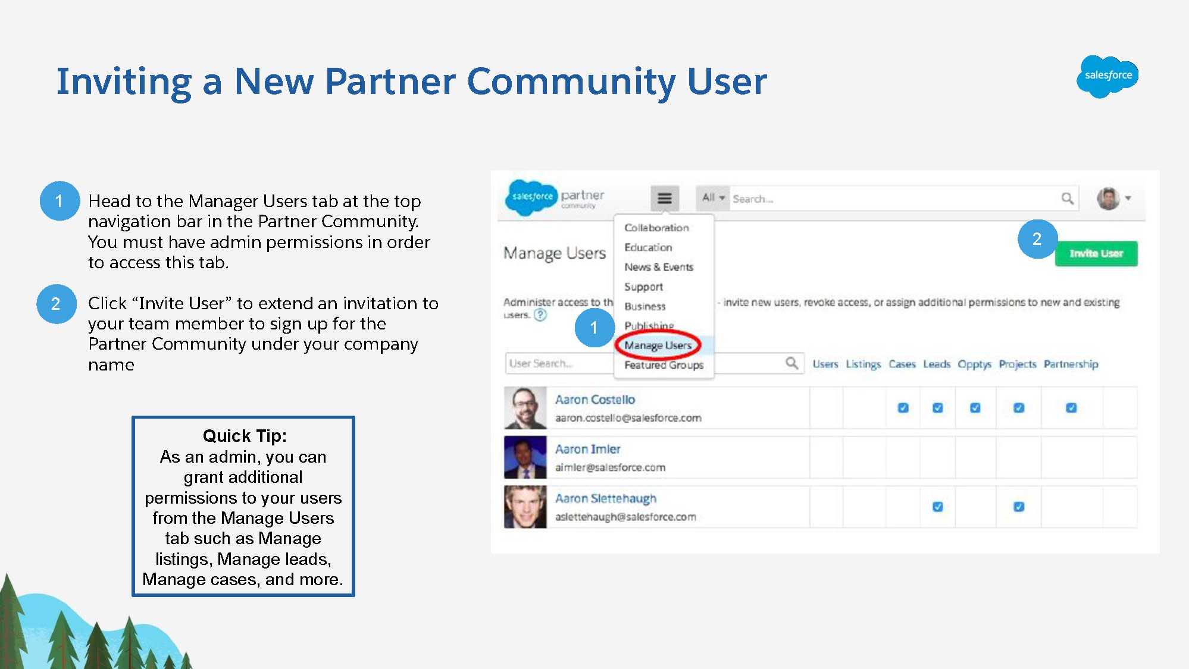Click the Opptys column header
This screenshot has height=669, width=1189.
(974, 364)
